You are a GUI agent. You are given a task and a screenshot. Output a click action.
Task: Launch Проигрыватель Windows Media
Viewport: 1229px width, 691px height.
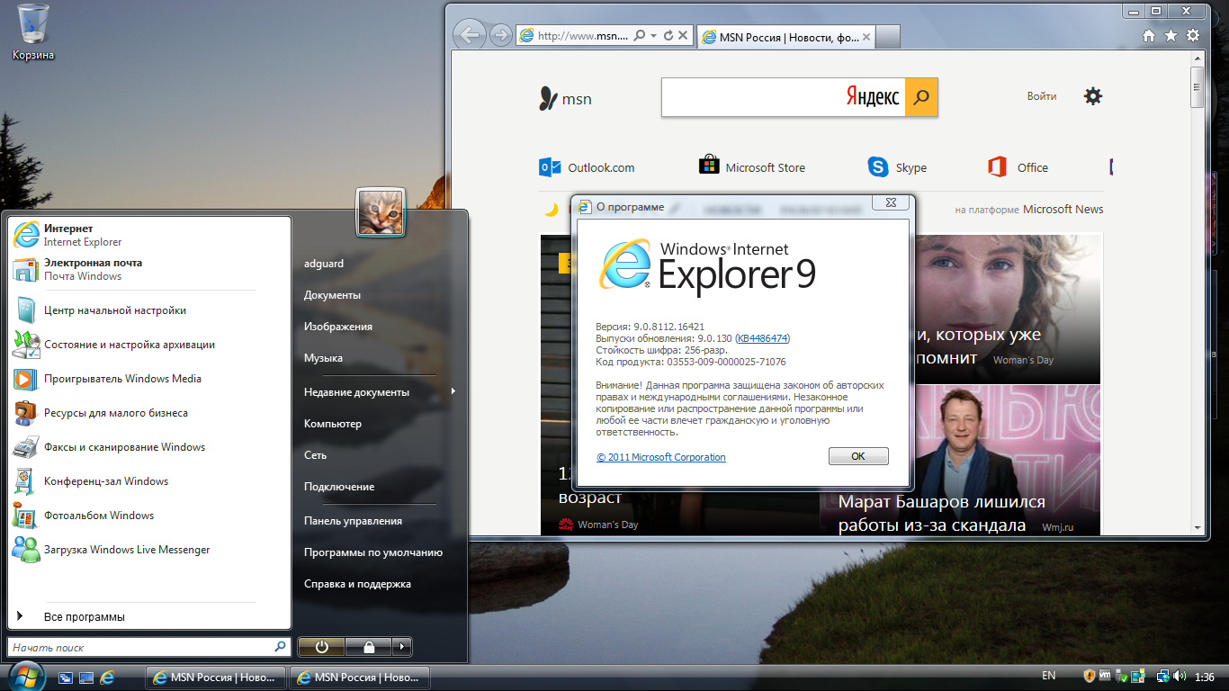149,379
